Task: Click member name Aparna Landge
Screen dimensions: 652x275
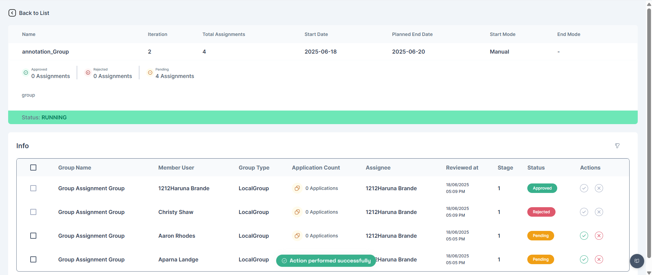Action: pos(178,259)
